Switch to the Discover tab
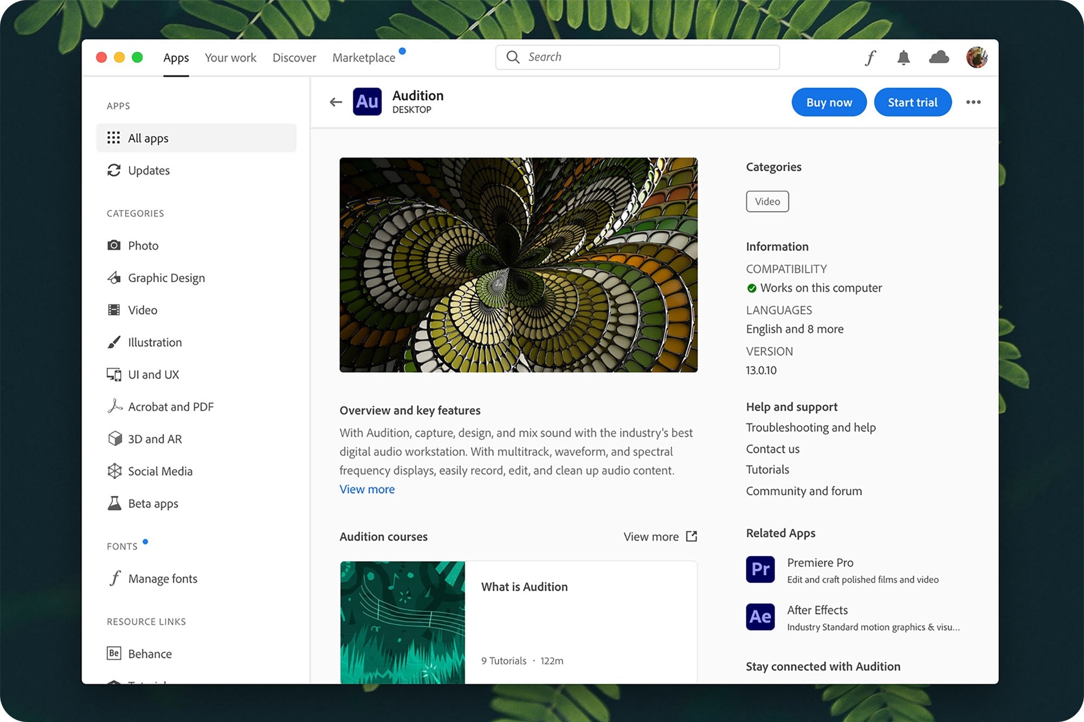 point(294,57)
